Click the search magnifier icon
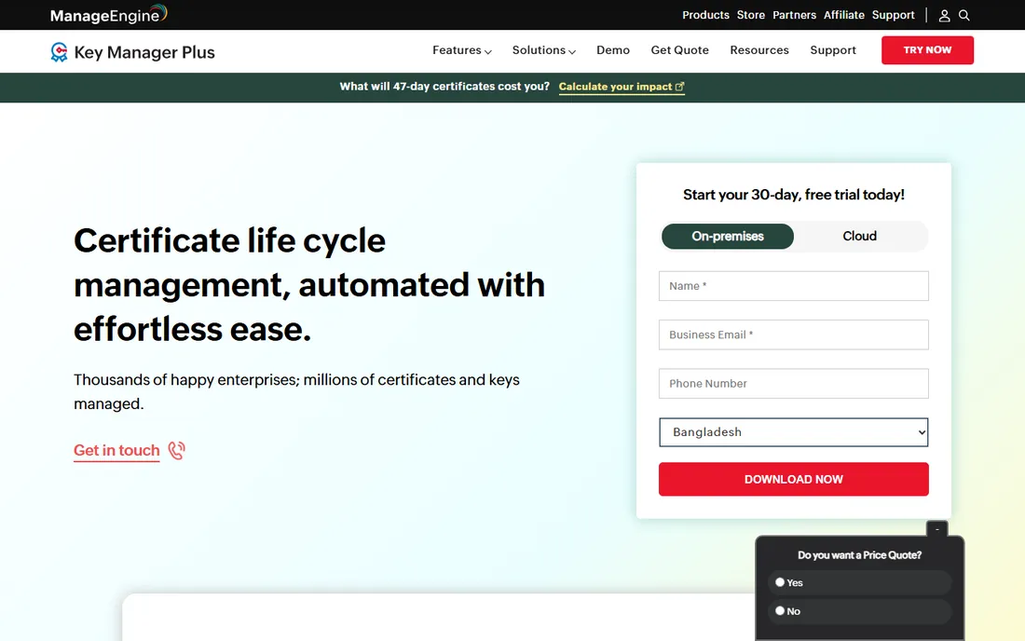Viewport: 1025px width, 641px height. point(964,15)
